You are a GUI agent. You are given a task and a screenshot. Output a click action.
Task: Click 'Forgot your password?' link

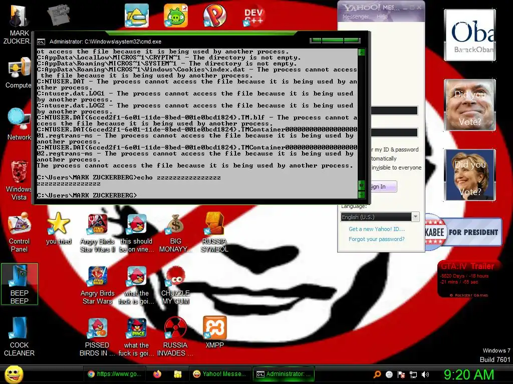click(x=377, y=239)
